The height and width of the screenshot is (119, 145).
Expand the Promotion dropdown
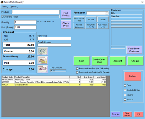[107, 13]
